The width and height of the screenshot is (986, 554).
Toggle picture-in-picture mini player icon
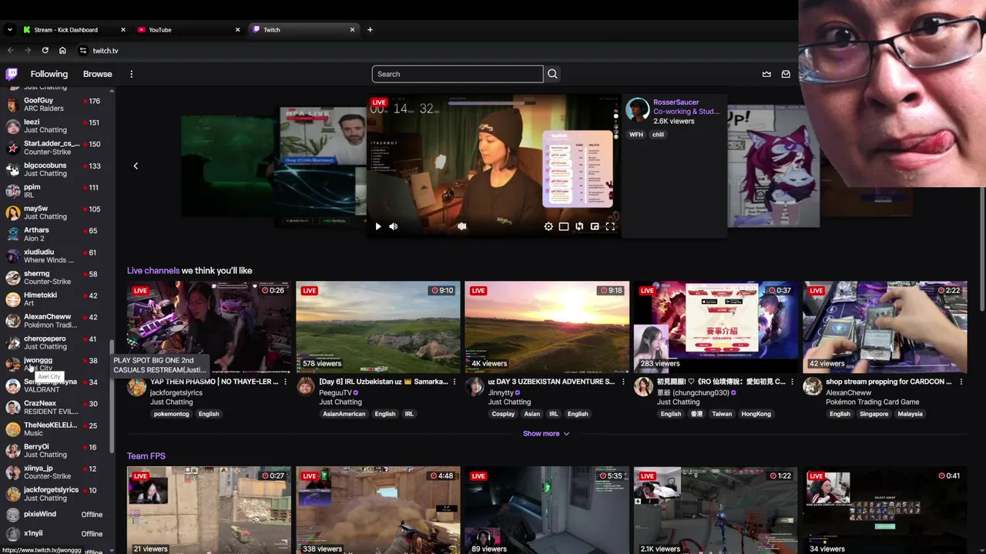[595, 226]
